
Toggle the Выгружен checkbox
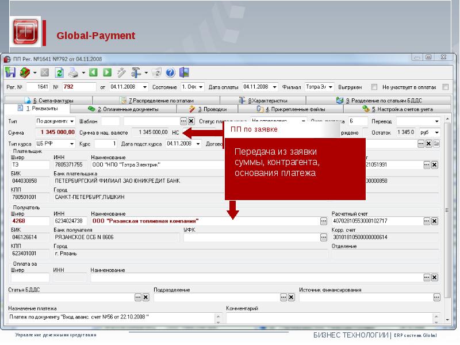tap(374, 87)
